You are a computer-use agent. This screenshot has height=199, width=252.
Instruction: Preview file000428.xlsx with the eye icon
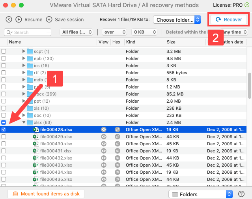[104, 130]
